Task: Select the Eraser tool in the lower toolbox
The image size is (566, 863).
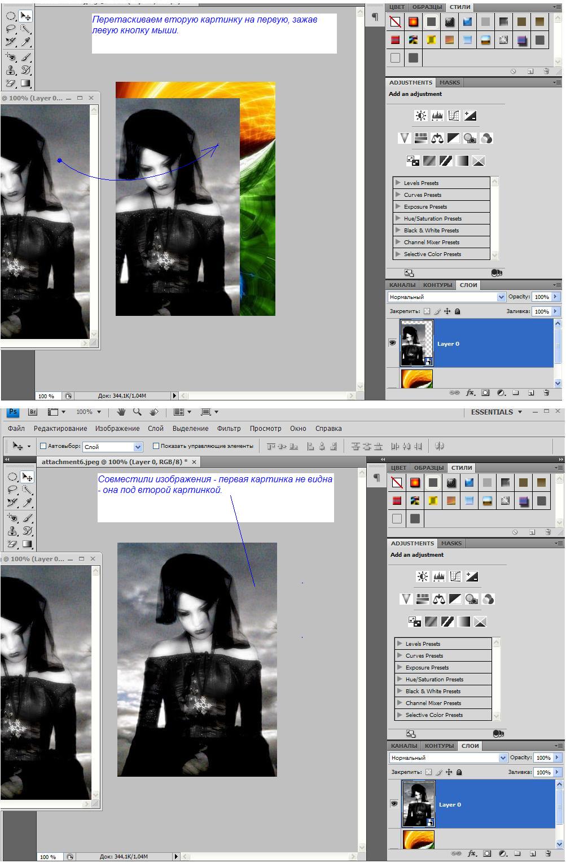Action: pyautogui.click(x=12, y=544)
